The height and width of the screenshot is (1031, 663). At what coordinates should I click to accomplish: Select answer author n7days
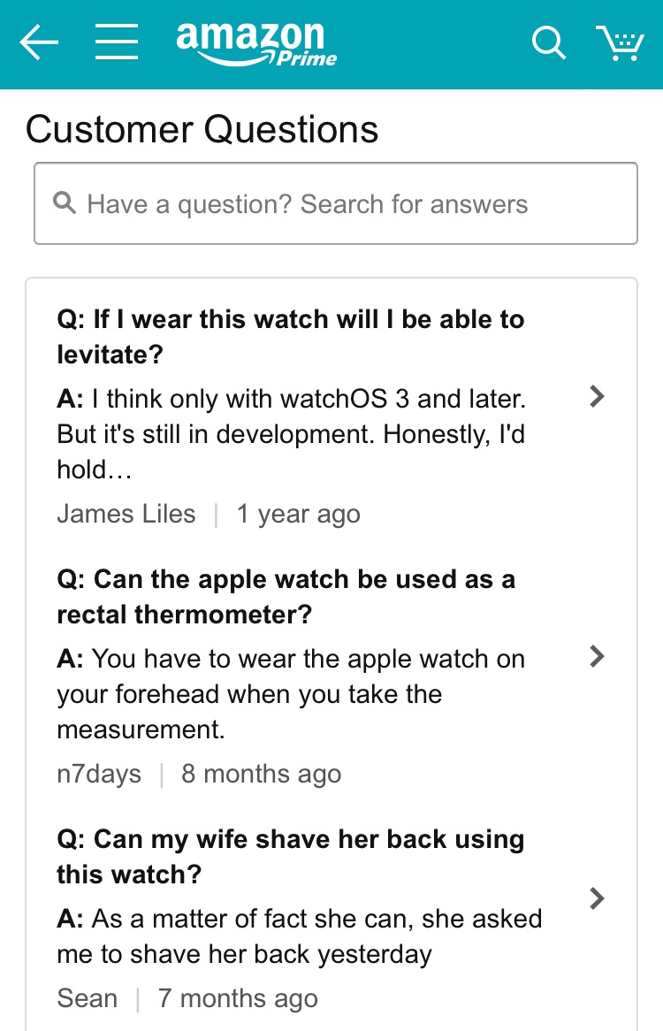99,774
